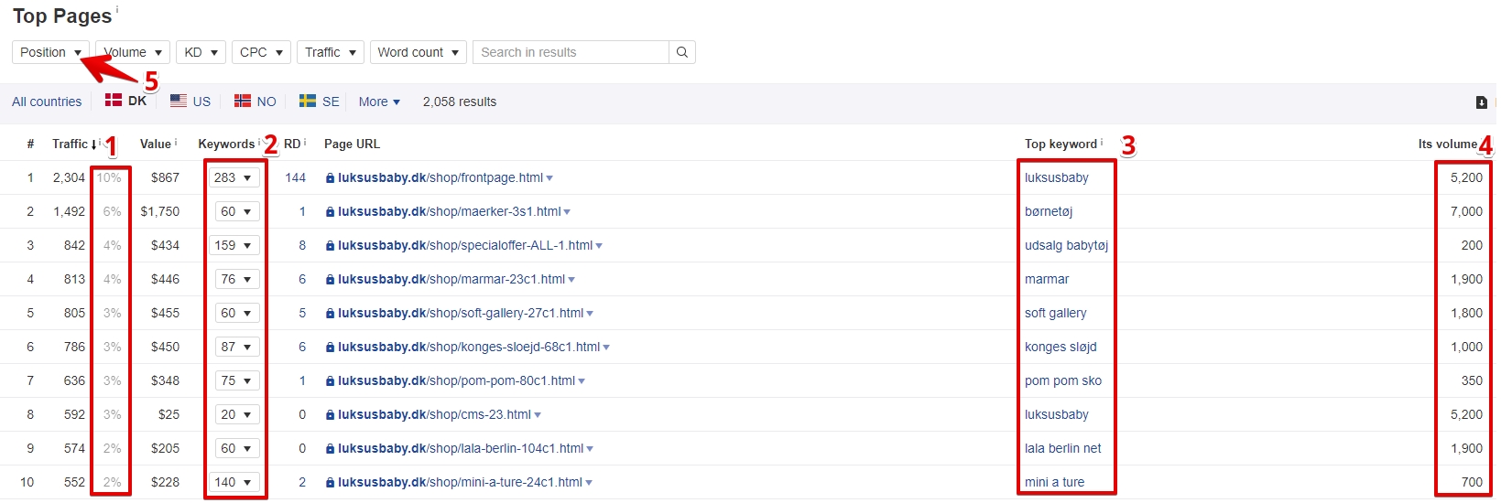Click the search magnifier icon
The height and width of the screenshot is (503, 1501).
681,52
